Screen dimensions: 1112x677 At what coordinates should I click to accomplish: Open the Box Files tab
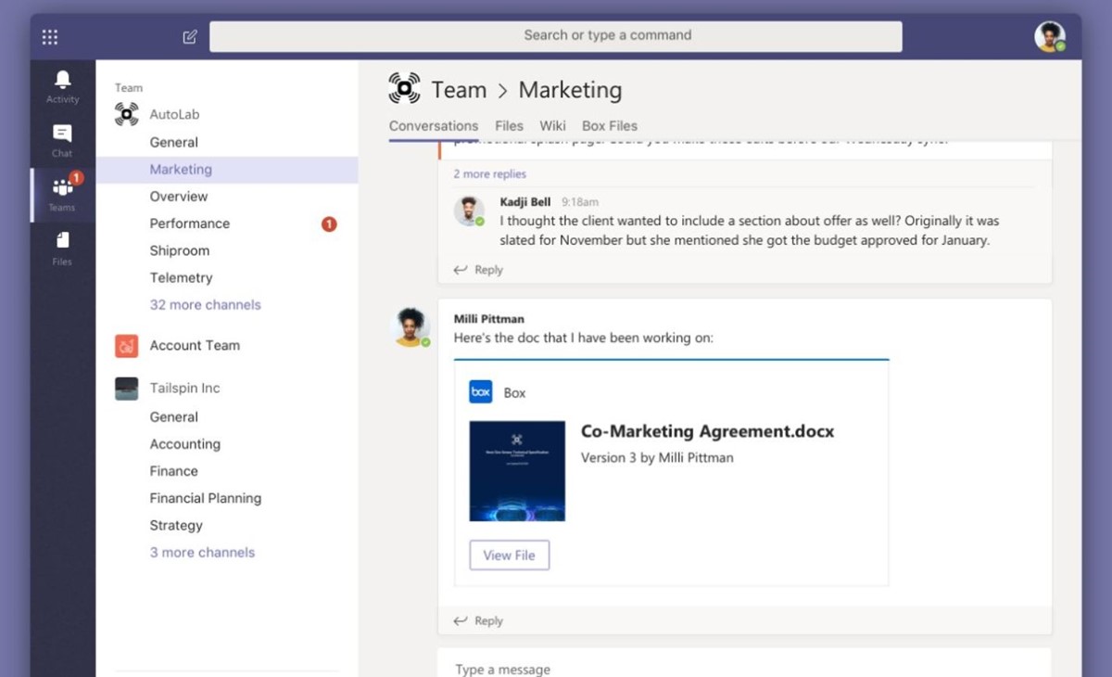(610, 126)
